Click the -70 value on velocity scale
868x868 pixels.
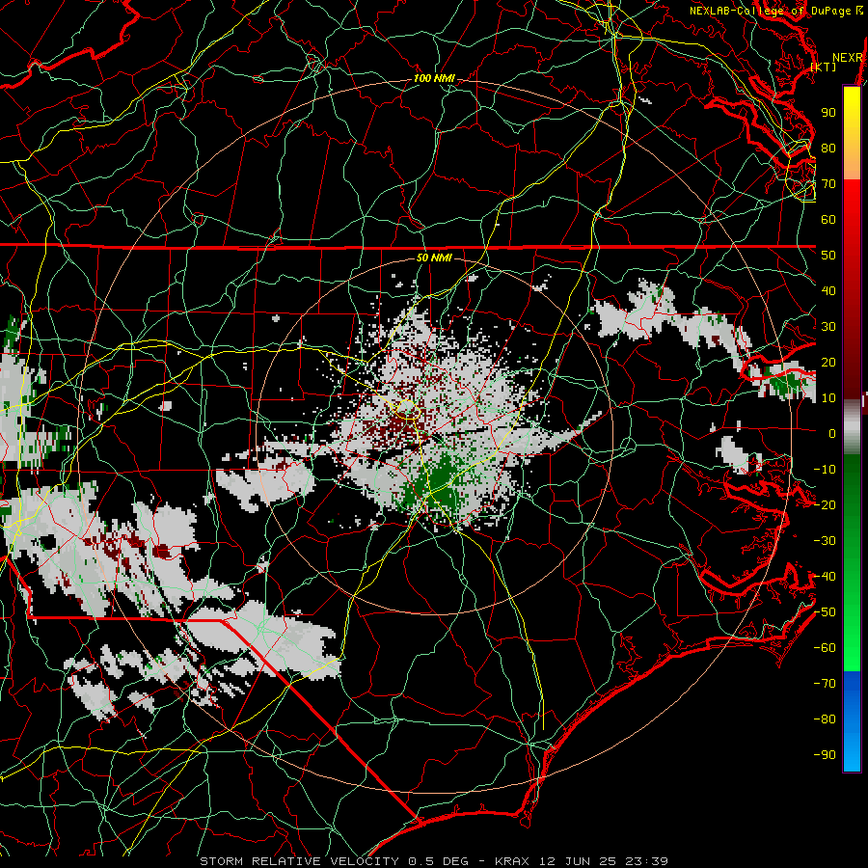pos(825,684)
